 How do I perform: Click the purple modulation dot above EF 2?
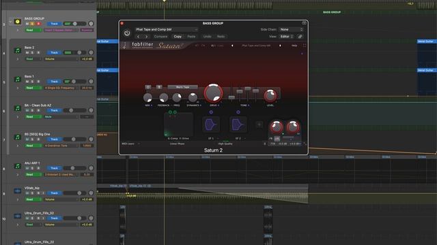(238, 112)
